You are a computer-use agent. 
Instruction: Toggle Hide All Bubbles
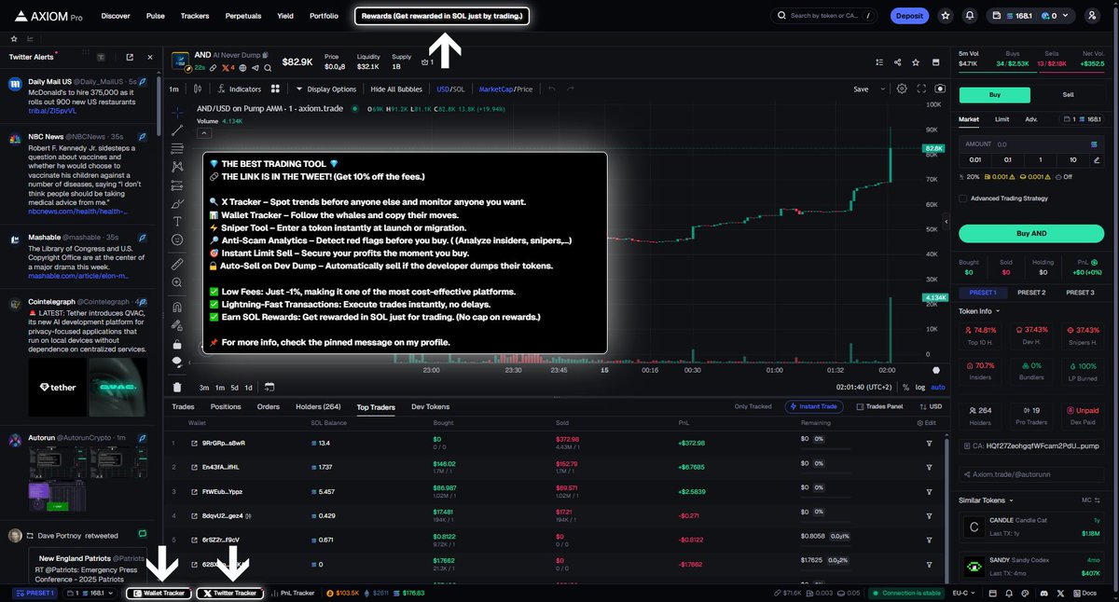[x=396, y=89]
